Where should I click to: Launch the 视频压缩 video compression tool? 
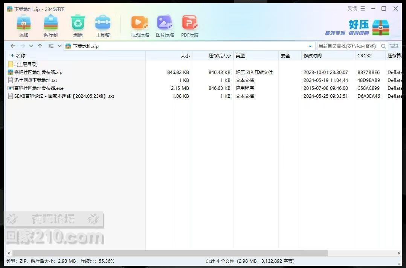pos(140,26)
